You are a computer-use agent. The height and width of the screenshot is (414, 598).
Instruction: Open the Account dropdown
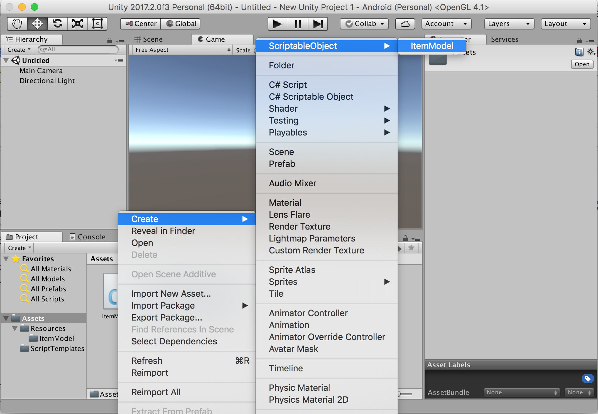pyautogui.click(x=446, y=24)
